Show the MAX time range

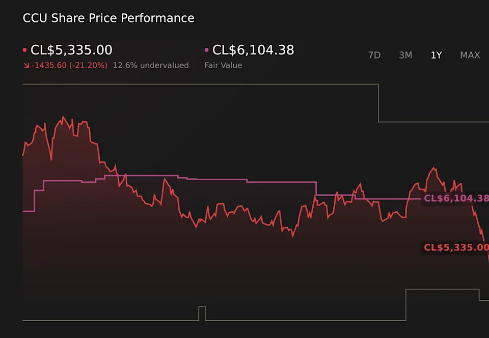pos(470,55)
